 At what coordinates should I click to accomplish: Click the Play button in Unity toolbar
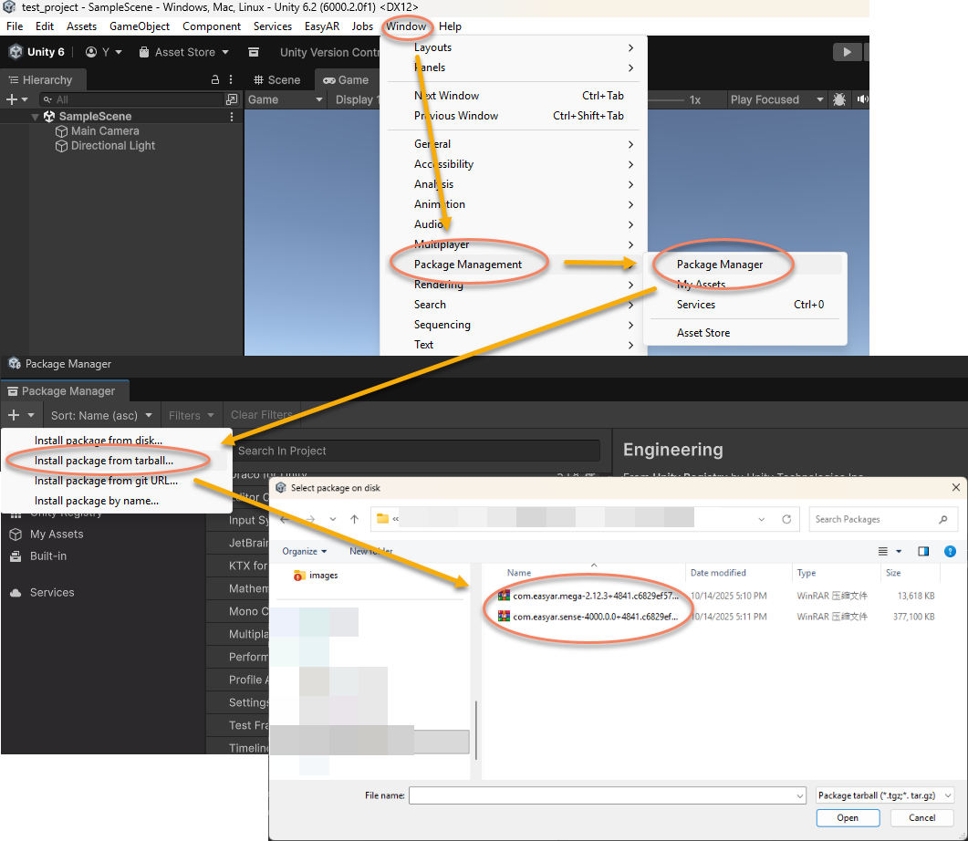tap(848, 52)
